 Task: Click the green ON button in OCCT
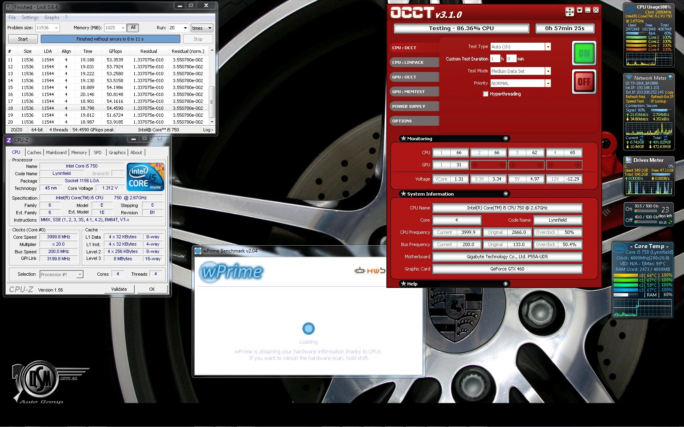pos(584,53)
